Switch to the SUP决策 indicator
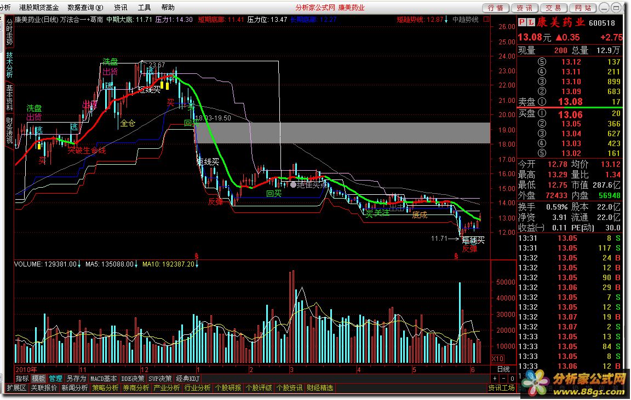 tap(160, 379)
